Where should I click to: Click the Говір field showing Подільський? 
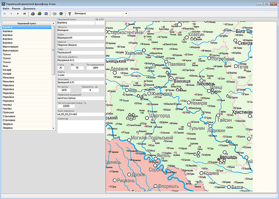pos(81,53)
